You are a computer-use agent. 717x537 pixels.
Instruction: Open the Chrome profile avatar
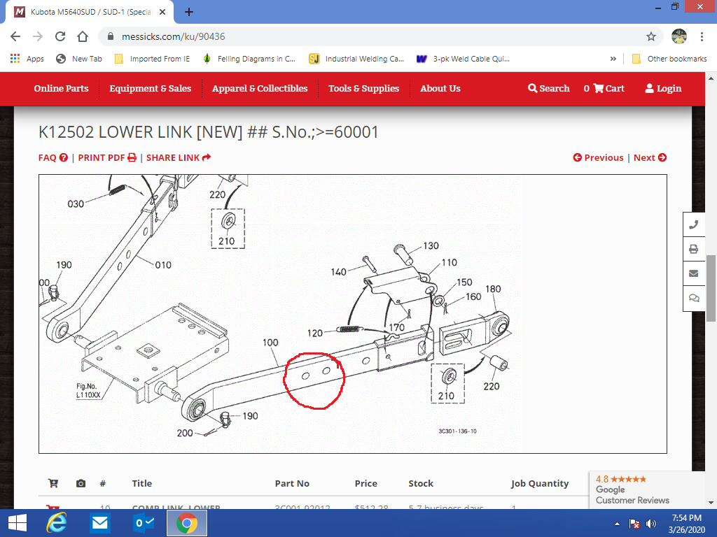click(679, 36)
